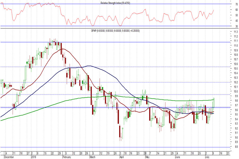239x159 pixels.
Task: Select the 40 level on RSI axis
Action: (x=237, y=21)
